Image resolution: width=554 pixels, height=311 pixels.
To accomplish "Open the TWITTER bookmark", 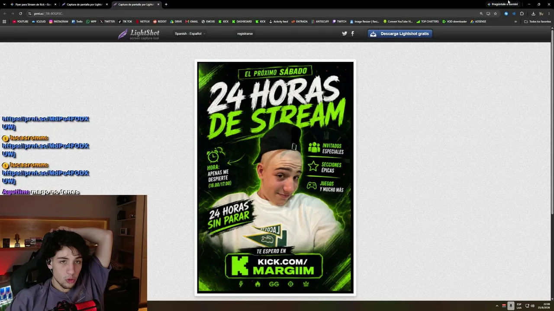I will (x=107, y=22).
